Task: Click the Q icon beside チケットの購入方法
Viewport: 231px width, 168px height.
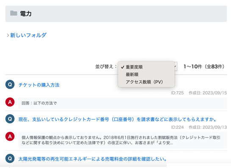Action: pos(10,84)
